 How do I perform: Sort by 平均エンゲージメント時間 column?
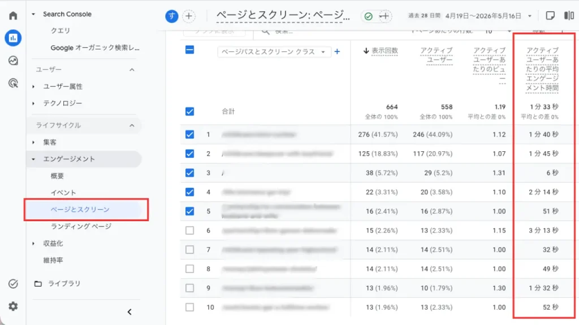pos(542,69)
